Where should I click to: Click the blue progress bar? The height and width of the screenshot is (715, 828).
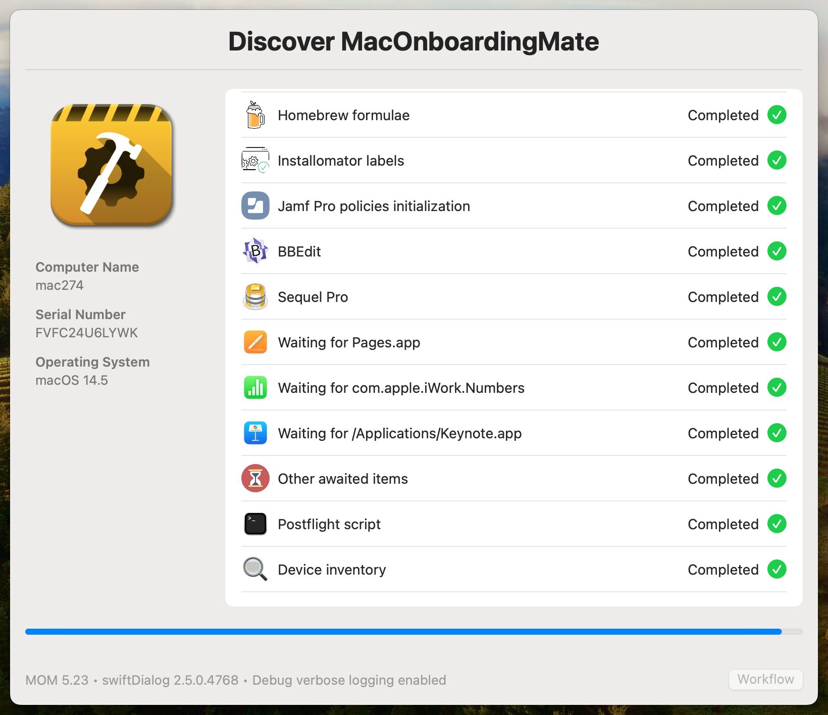pyautogui.click(x=413, y=632)
